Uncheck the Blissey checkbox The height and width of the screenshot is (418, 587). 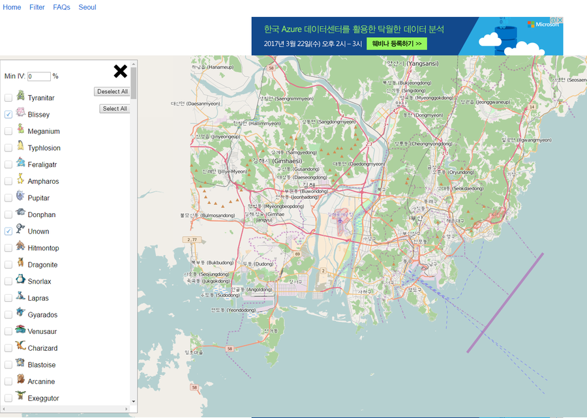[x=8, y=114]
